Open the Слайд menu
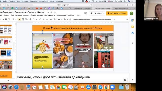This screenshot has width=162, height=91. point(33,15)
